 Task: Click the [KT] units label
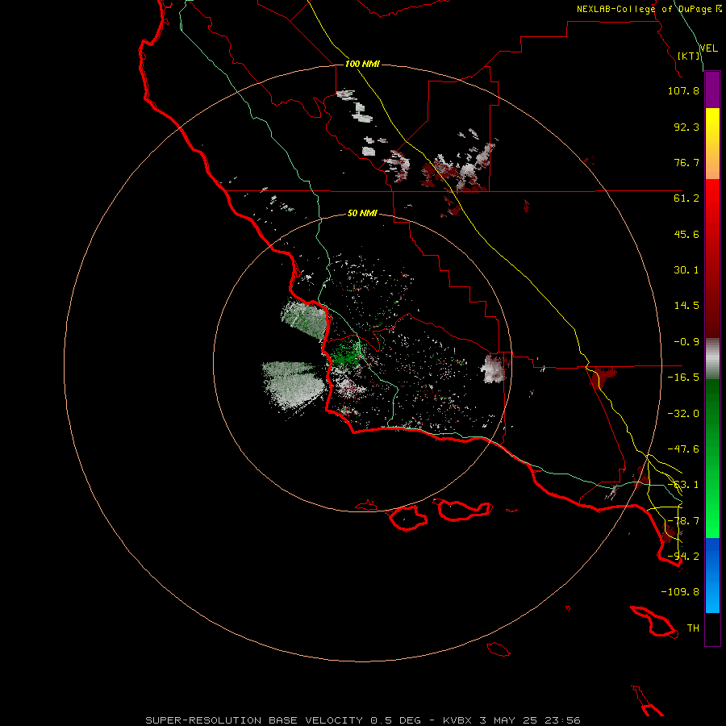click(688, 56)
